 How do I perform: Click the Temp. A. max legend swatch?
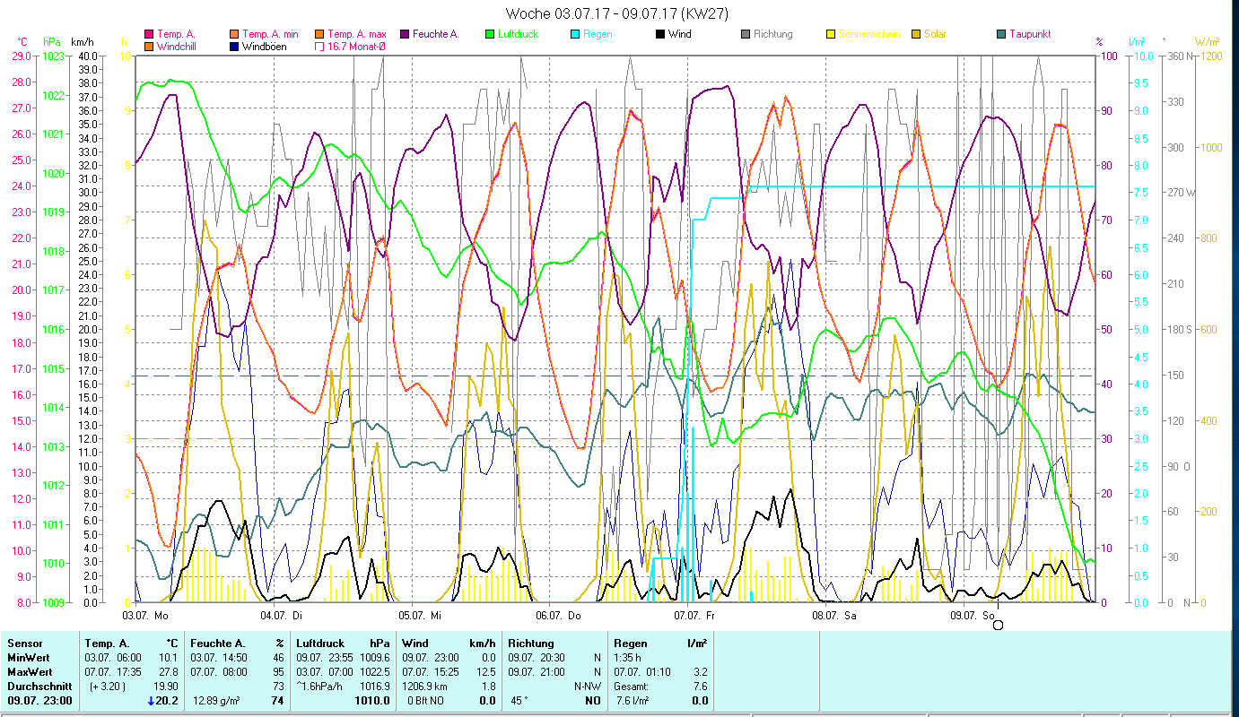coord(318,34)
